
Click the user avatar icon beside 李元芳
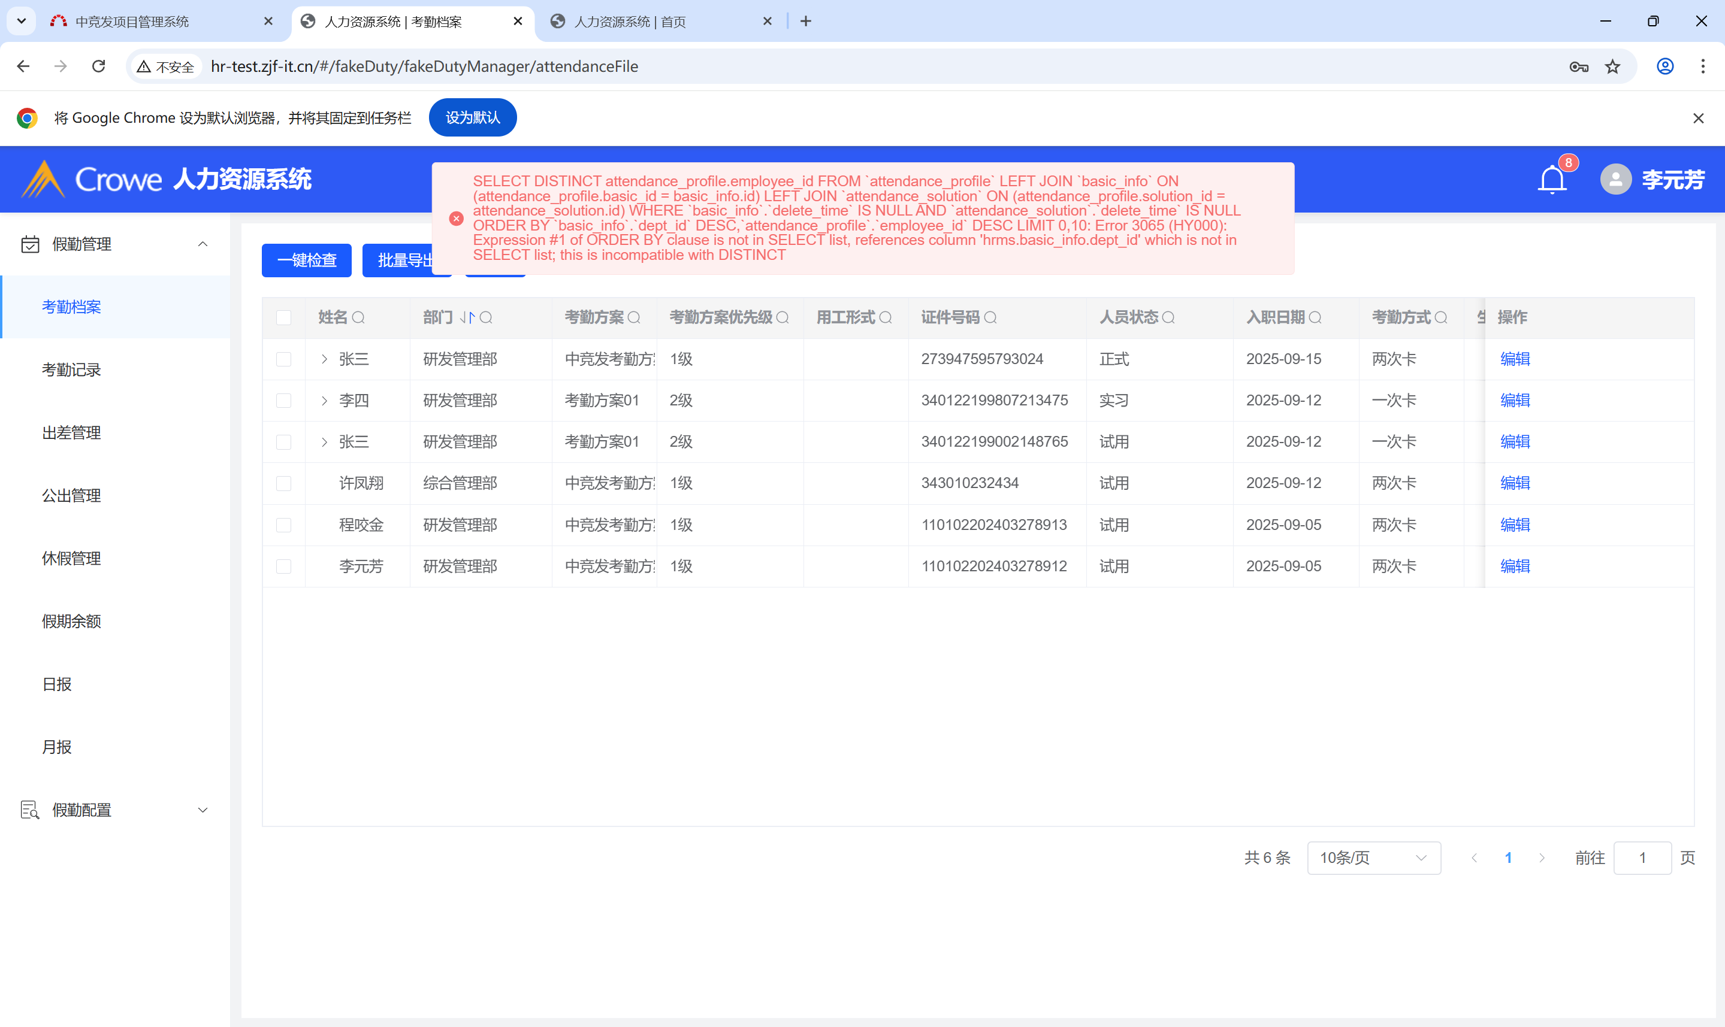pyautogui.click(x=1615, y=180)
